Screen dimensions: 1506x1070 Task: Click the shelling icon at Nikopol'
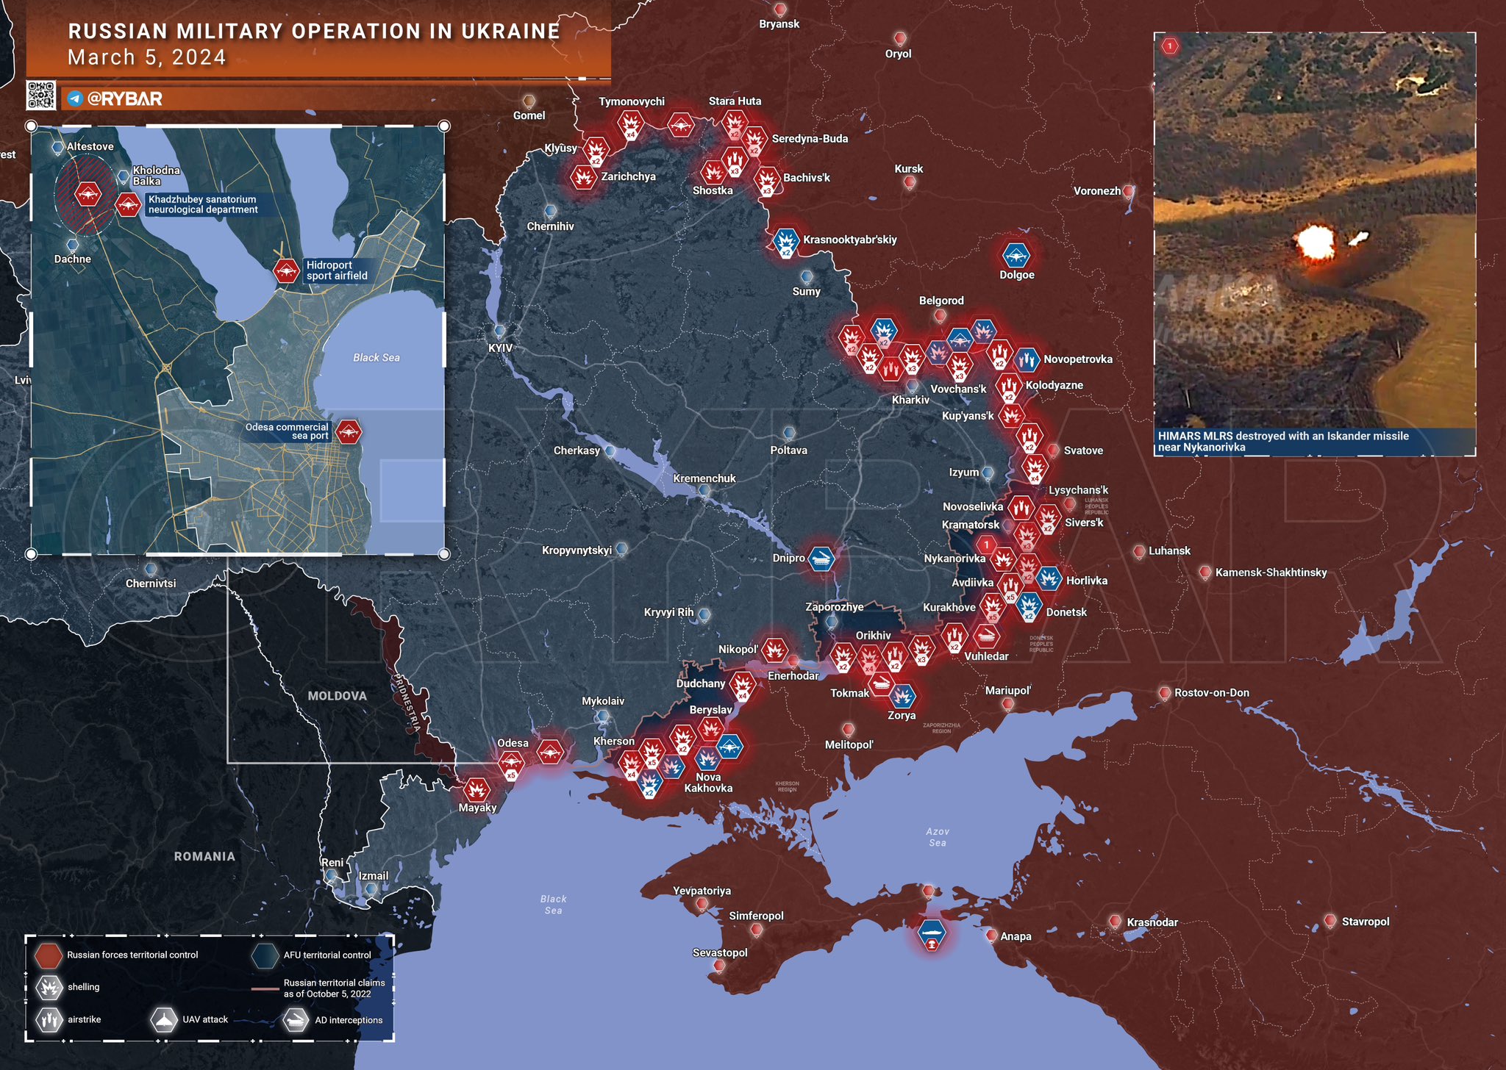coord(774,649)
